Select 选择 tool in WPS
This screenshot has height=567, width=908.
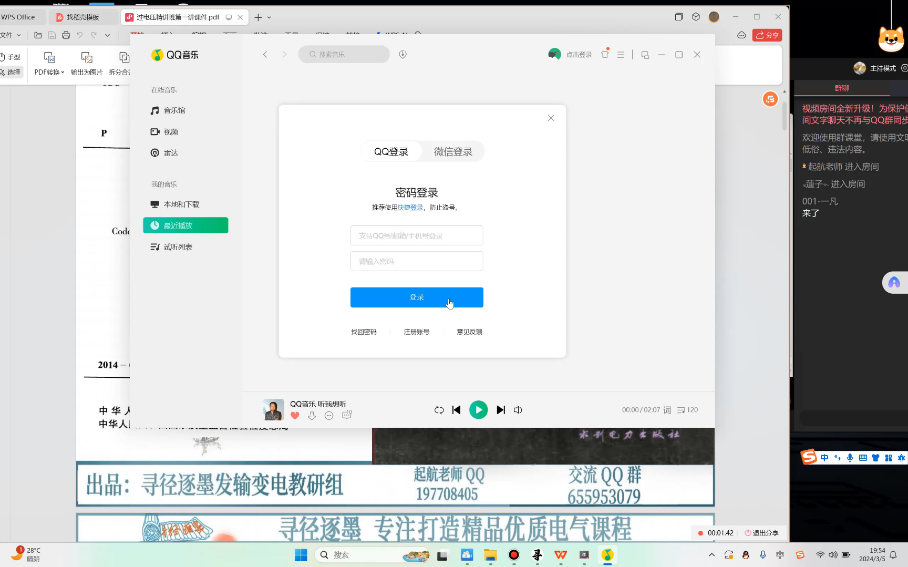click(x=12, y=72)
